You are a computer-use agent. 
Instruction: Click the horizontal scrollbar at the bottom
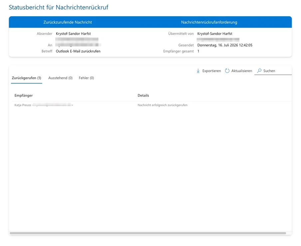coord(148,233)
